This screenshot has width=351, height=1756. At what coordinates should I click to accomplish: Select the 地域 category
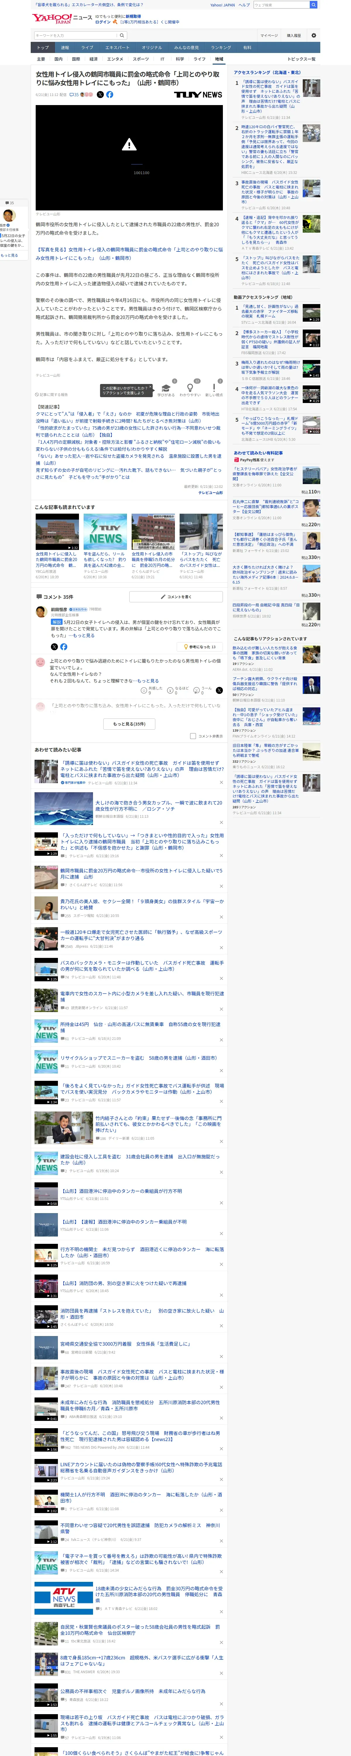(x=219, y=59)
